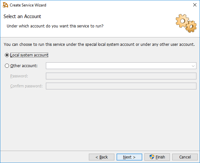Click the UAC shield icon on Finish
Image resolution: width=200 pixels, height=163 pixels.
(152, 157)
